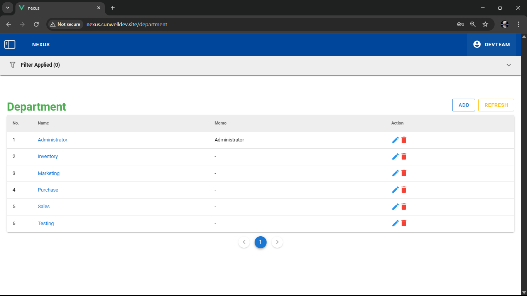Expand the Filter Applied panel chevron
The image size is (527, 296).
pyautogui.click(x=508, y=65)
